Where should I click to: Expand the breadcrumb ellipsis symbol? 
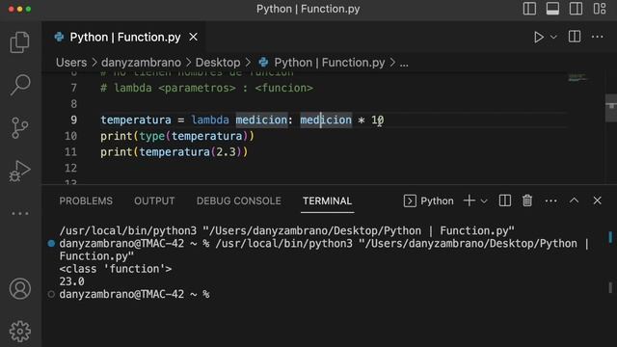coord(404,63)
